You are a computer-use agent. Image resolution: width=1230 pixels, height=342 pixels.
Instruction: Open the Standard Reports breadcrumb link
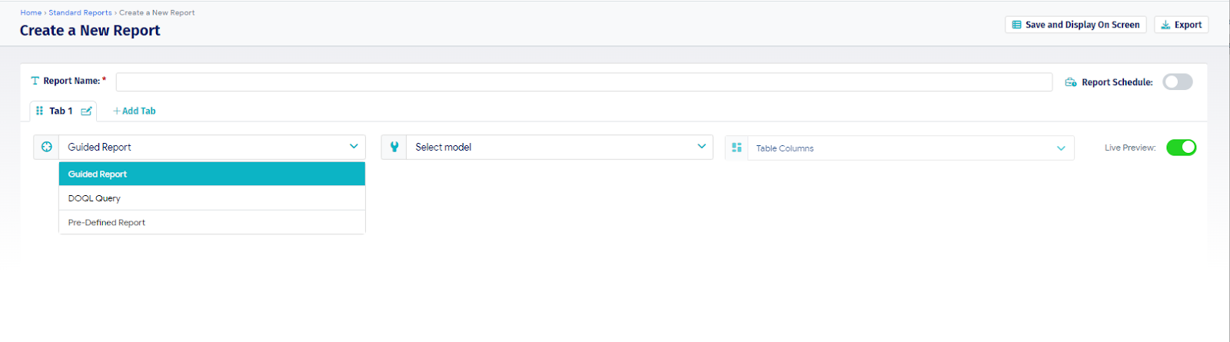tap(80, 12)
